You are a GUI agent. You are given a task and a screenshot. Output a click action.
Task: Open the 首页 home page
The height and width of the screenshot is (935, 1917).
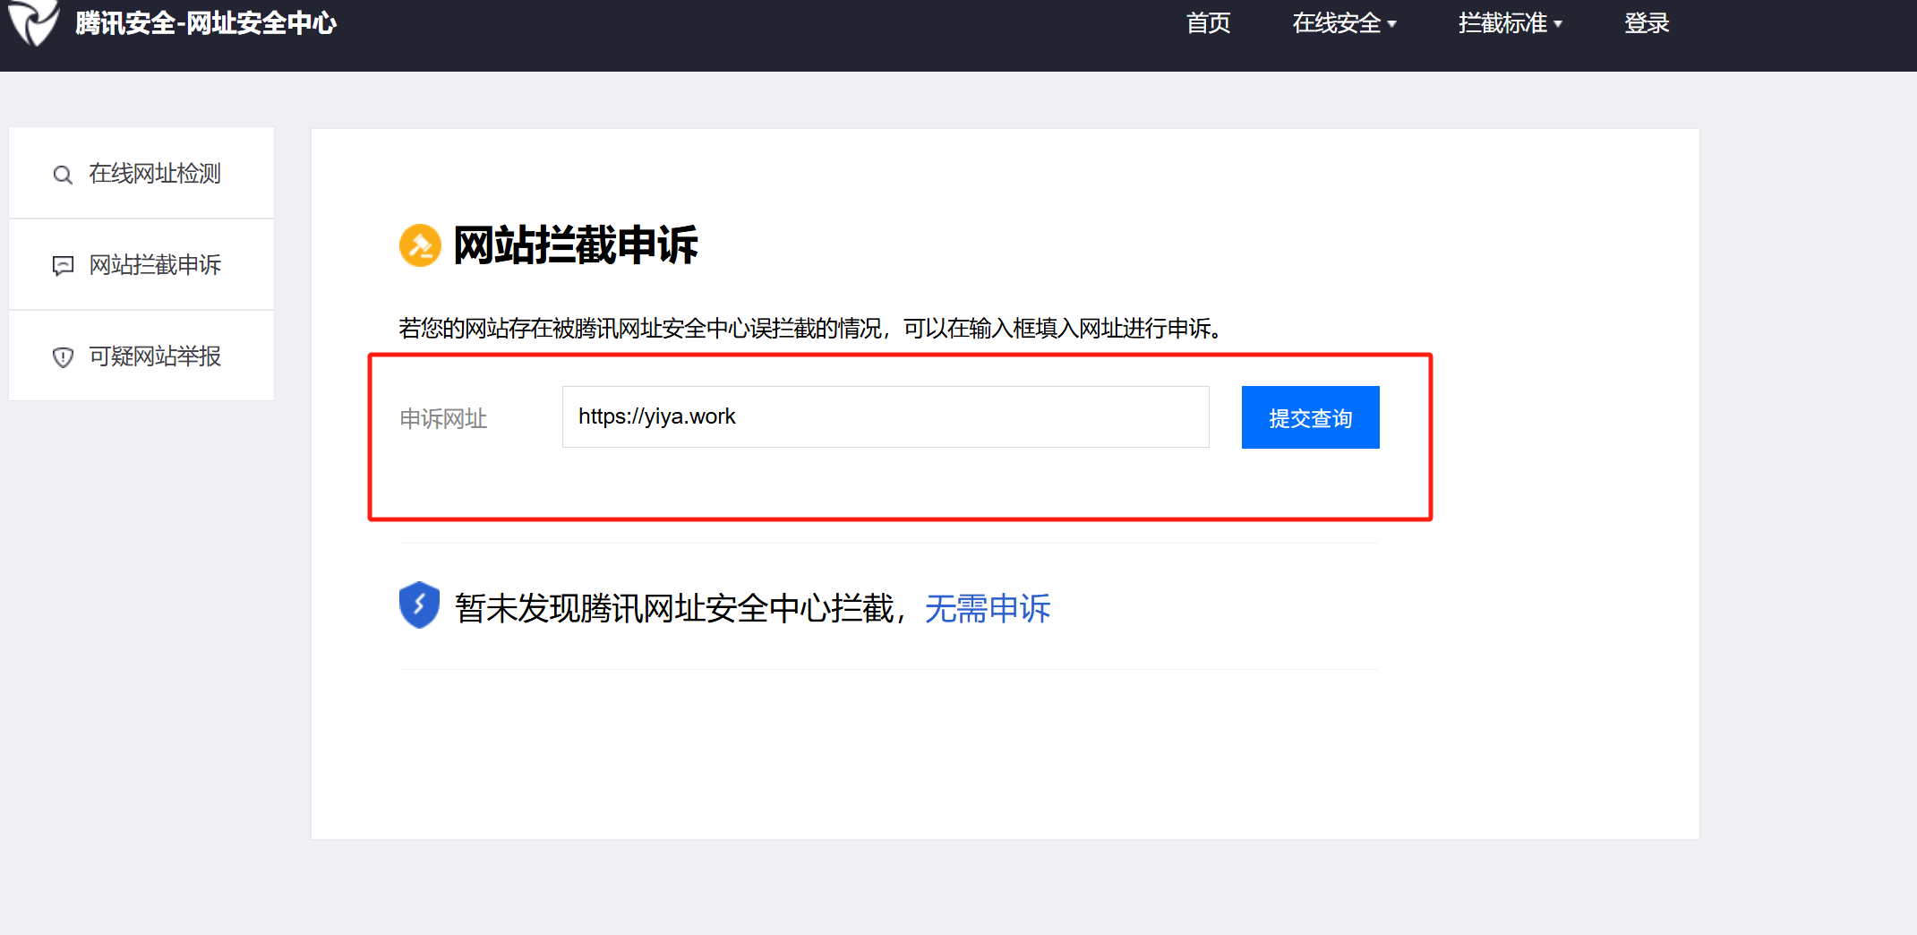(1208, 23)
